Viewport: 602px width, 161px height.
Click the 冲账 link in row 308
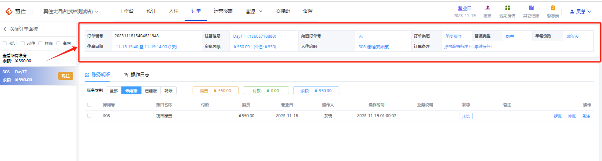click(x=572, y=116)
